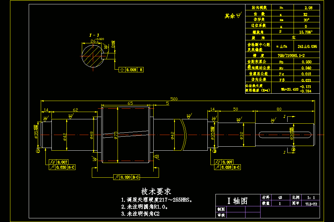Click the '图号' title block label
Screen dimensions: 334x222
click(x=296, y=203)
